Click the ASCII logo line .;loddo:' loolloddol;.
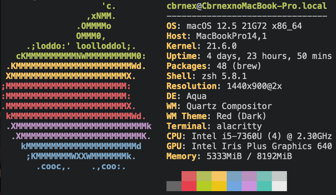This screenshot has height=195, width=336. pyautogui.click(x=81, y=46)
